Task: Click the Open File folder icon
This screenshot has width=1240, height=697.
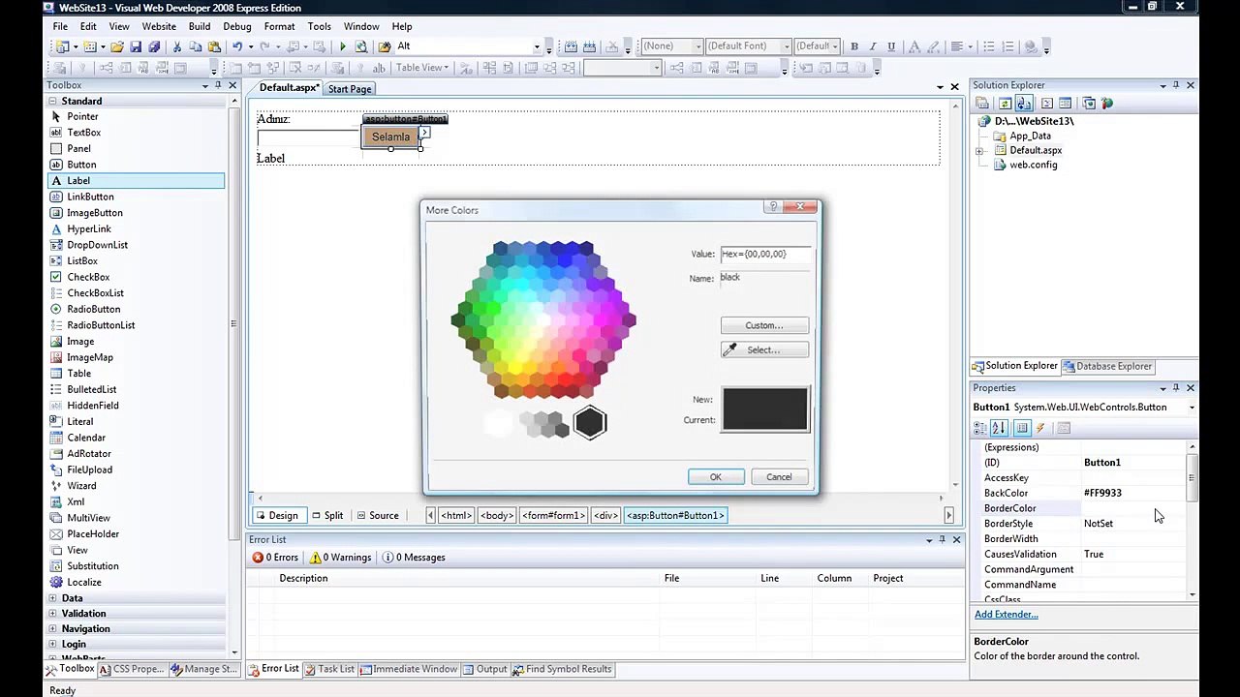Action: [117, 46]
